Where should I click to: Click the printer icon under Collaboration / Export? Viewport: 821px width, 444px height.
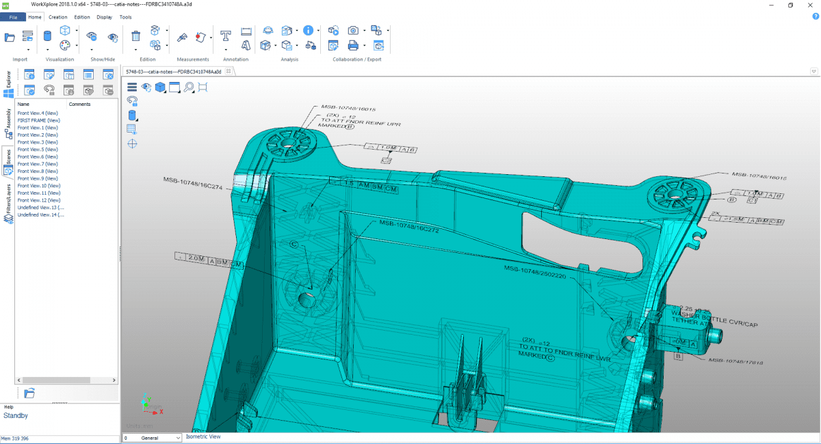352,45
